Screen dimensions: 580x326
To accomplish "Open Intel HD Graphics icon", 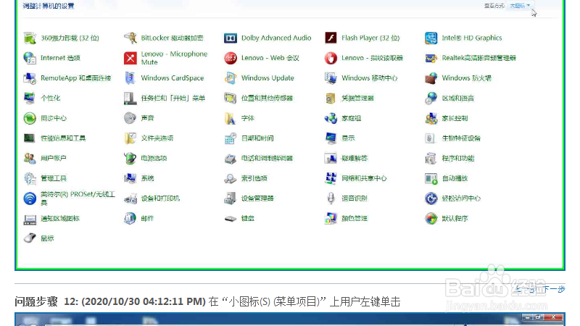I will pos(431,38).
